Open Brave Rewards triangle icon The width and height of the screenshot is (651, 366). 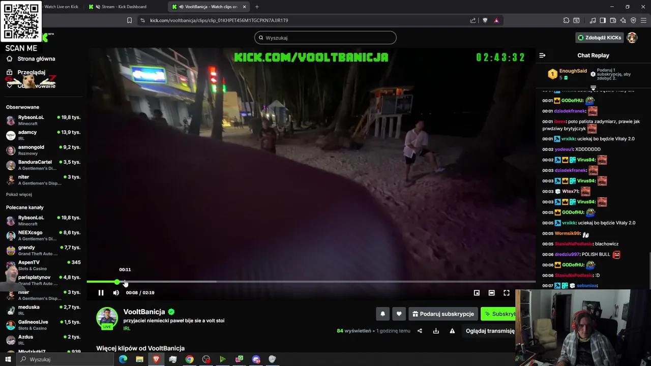[496, 20]
